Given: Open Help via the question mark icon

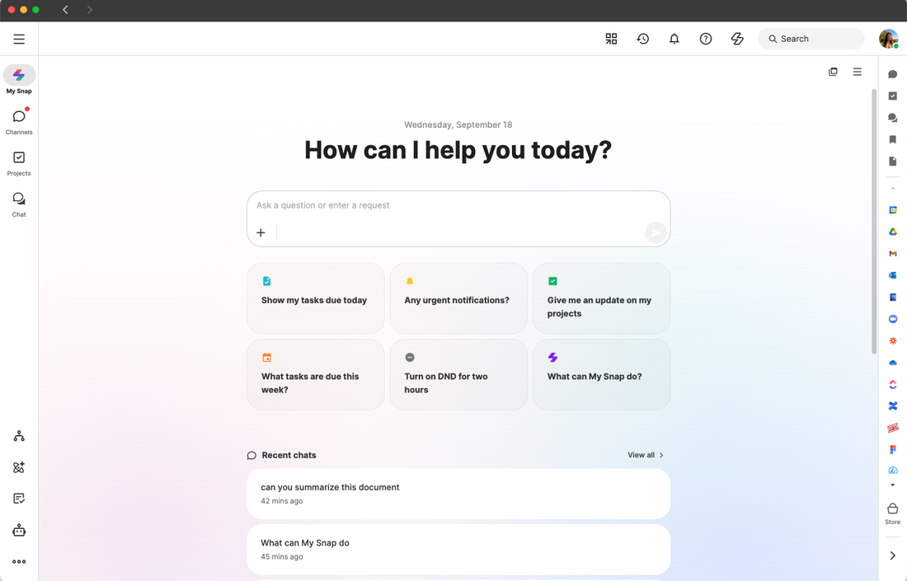Looking at the screenshot, I should coord(706,39).
